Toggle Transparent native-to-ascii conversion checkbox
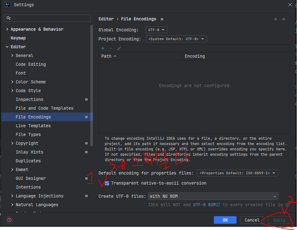Screen dimensions: 297x230 pos(107,183)
